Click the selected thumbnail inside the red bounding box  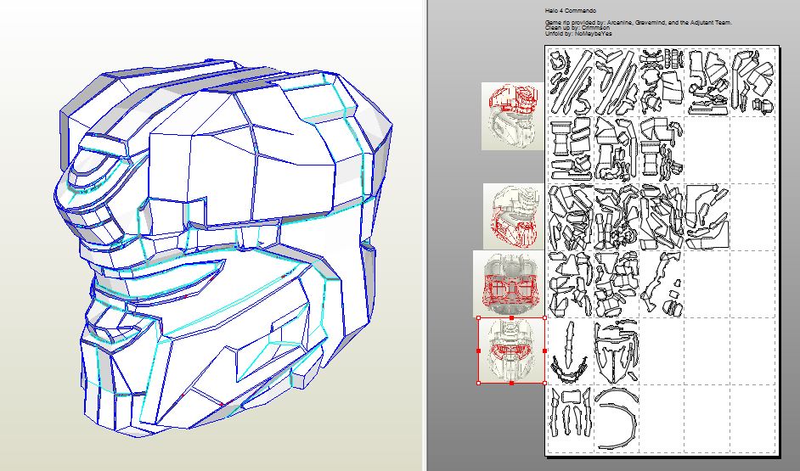[x=512, y=350]
